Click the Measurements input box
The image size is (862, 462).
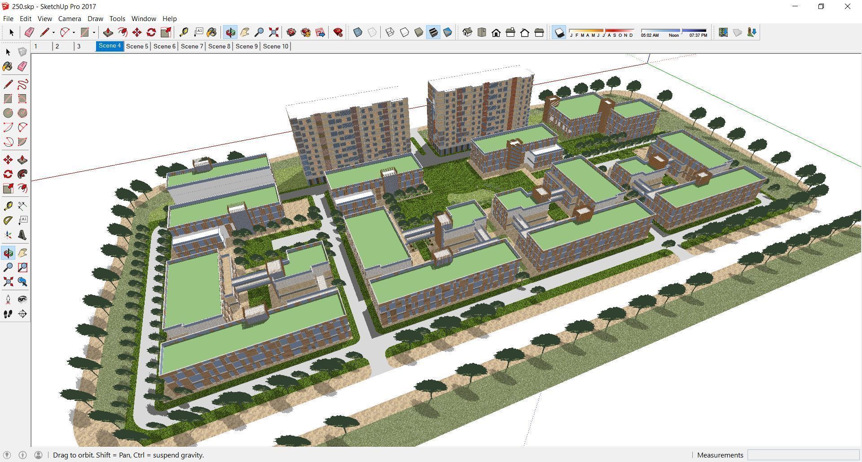click(x=803, y=455)
